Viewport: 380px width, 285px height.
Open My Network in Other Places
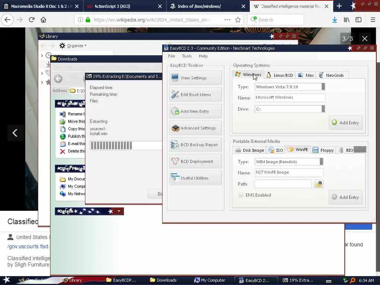[x=73, y=194]
